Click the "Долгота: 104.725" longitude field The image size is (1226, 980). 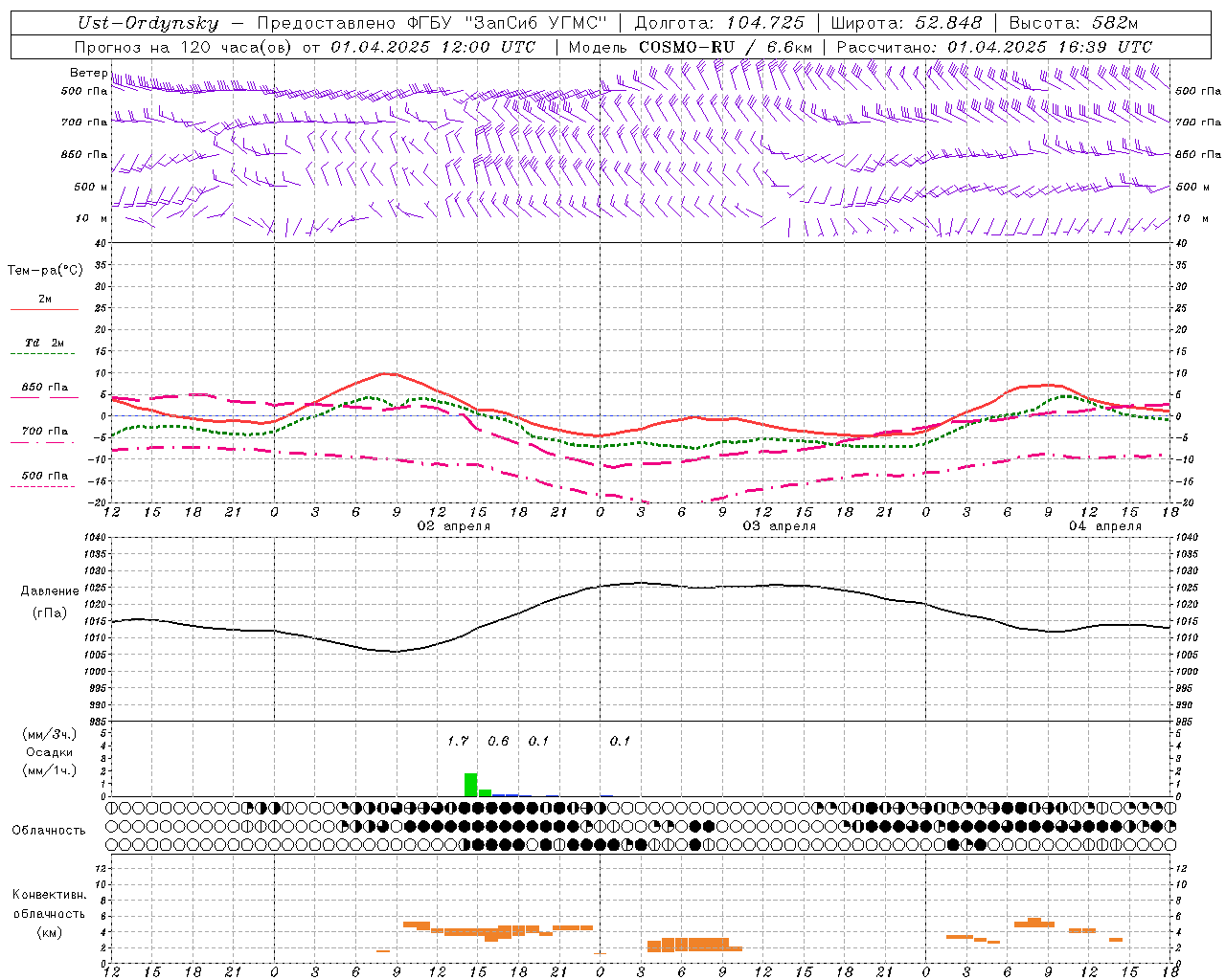click(x=720, y=23)
